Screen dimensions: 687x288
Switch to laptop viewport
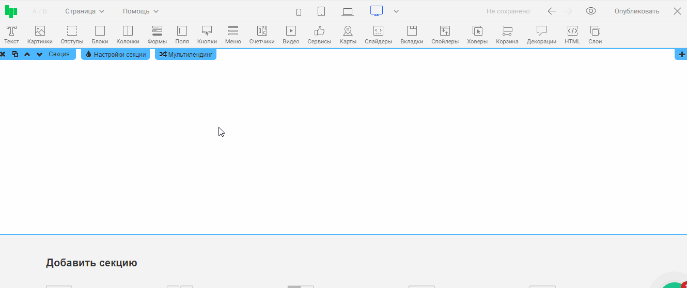pyautogui.click(x=348, y=12)
